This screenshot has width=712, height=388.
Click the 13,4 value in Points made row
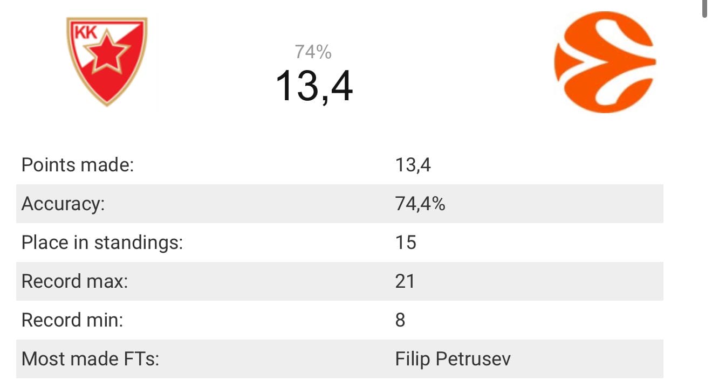(413, 165)
